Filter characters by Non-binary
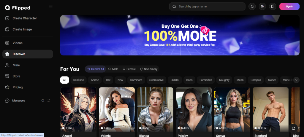 point(149,69)
